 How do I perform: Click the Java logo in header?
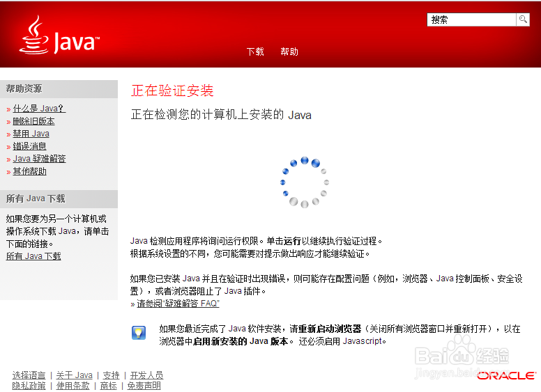(59, 35)
